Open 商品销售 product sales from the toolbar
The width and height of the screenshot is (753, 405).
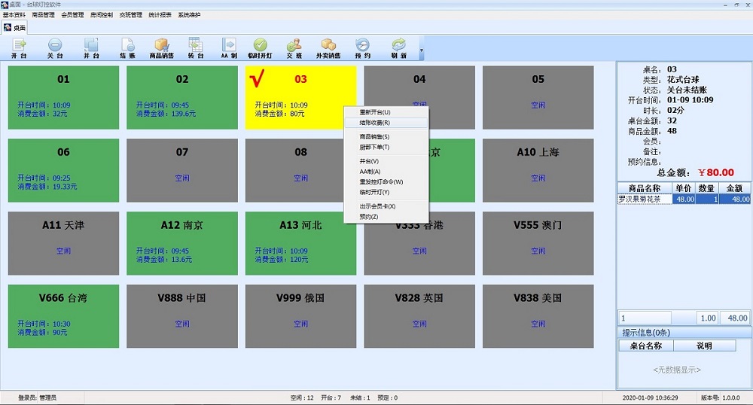coord(161,48)
